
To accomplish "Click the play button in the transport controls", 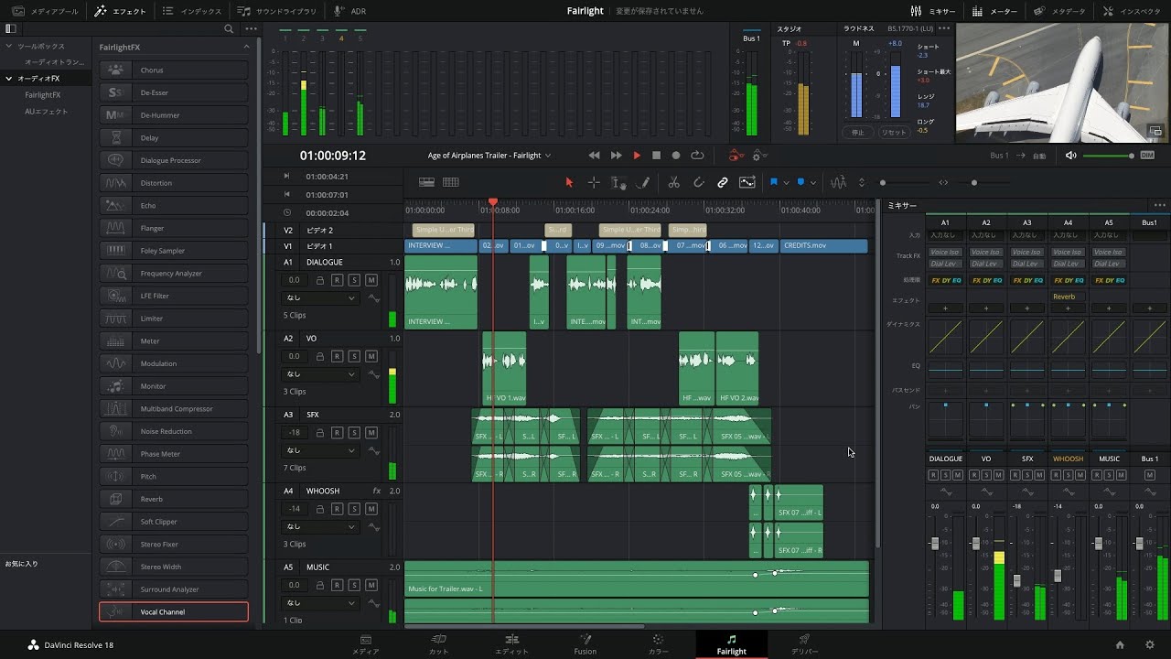I will click(x=636, y=155).
